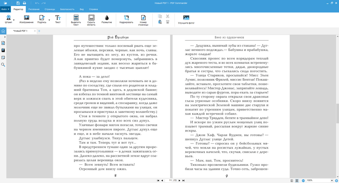Switch to the Редактор tab
Viewport: 339px width, 183px height.
(18, 9)
